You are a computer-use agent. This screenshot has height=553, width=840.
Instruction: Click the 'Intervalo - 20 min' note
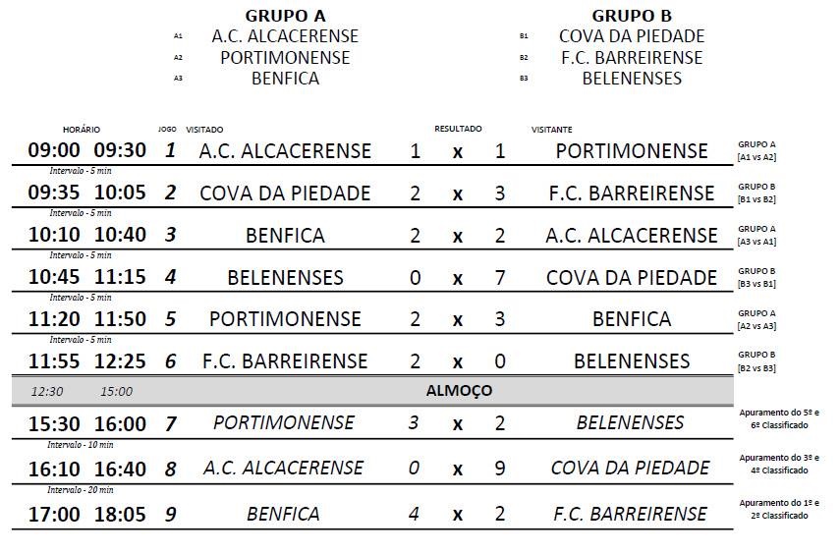tap(81, 490)
